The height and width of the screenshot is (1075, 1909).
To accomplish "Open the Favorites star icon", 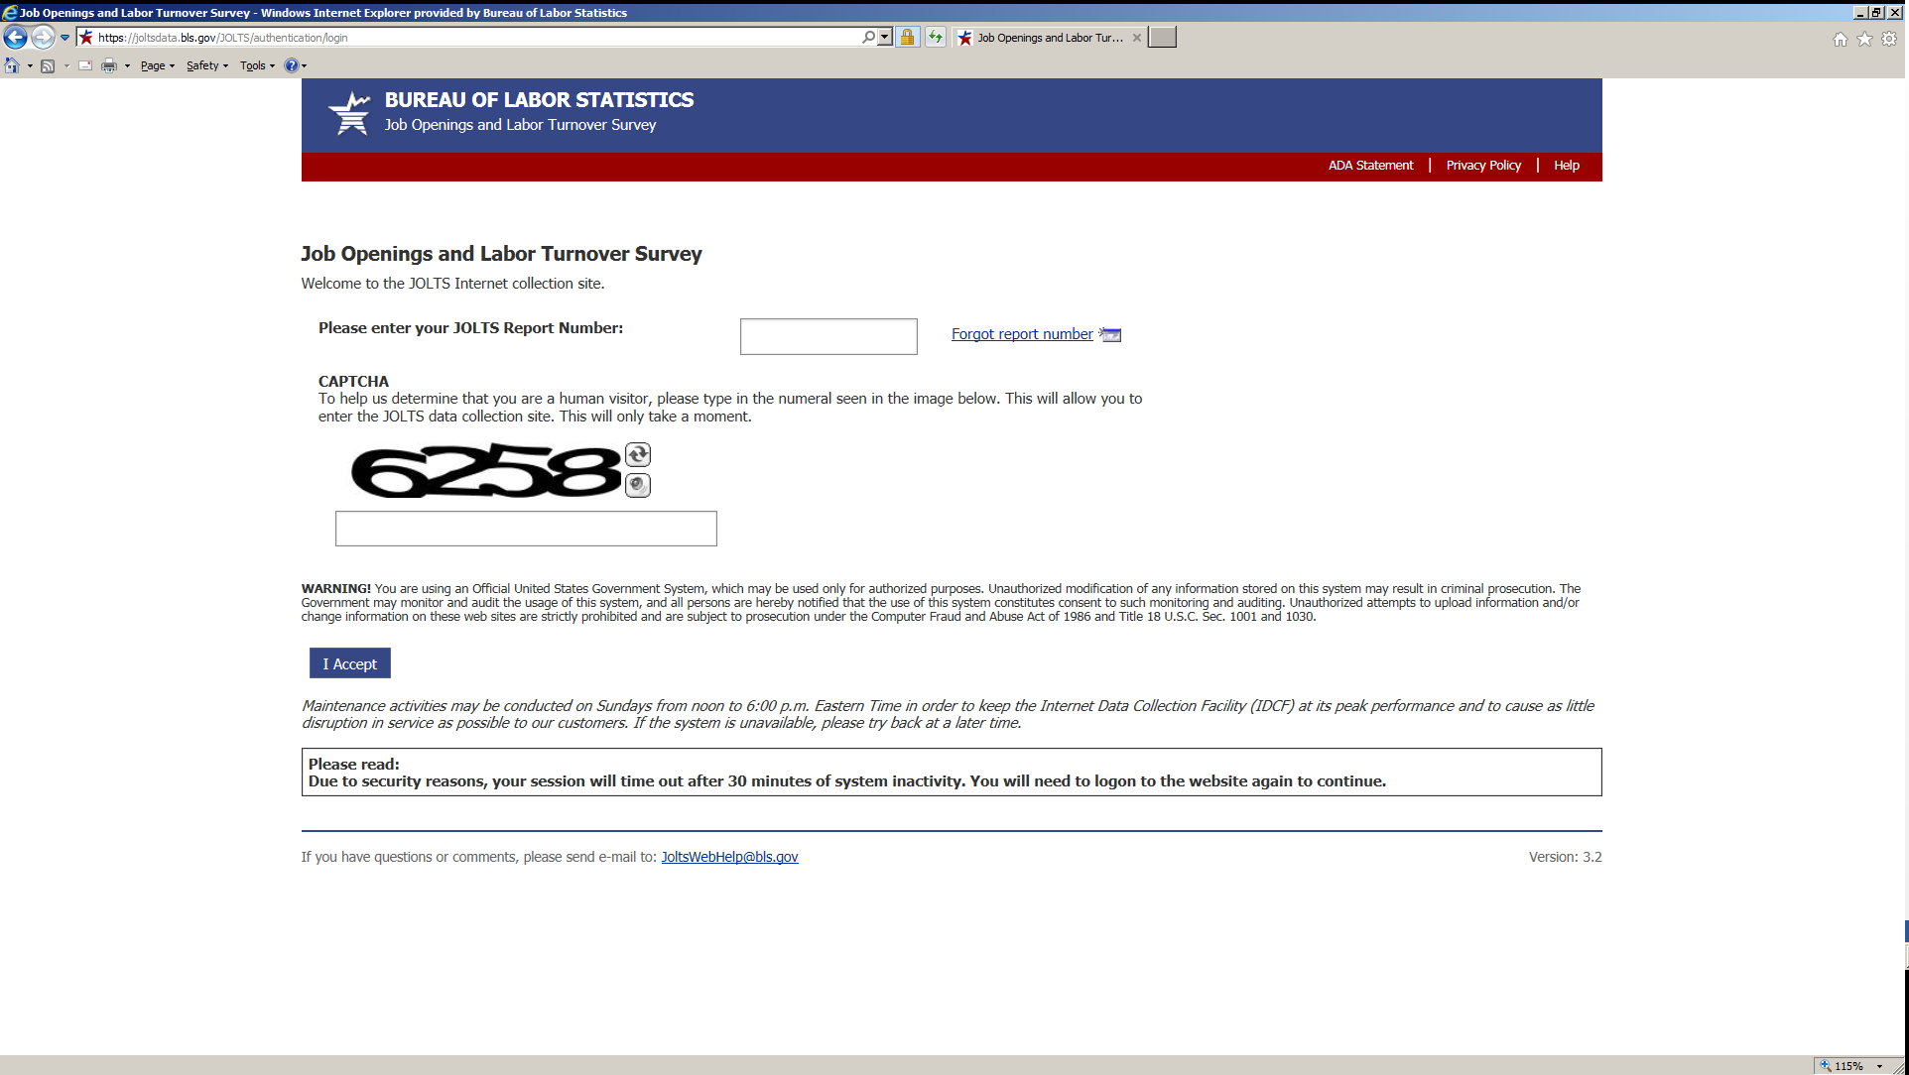I will [x=1864, y=39].
